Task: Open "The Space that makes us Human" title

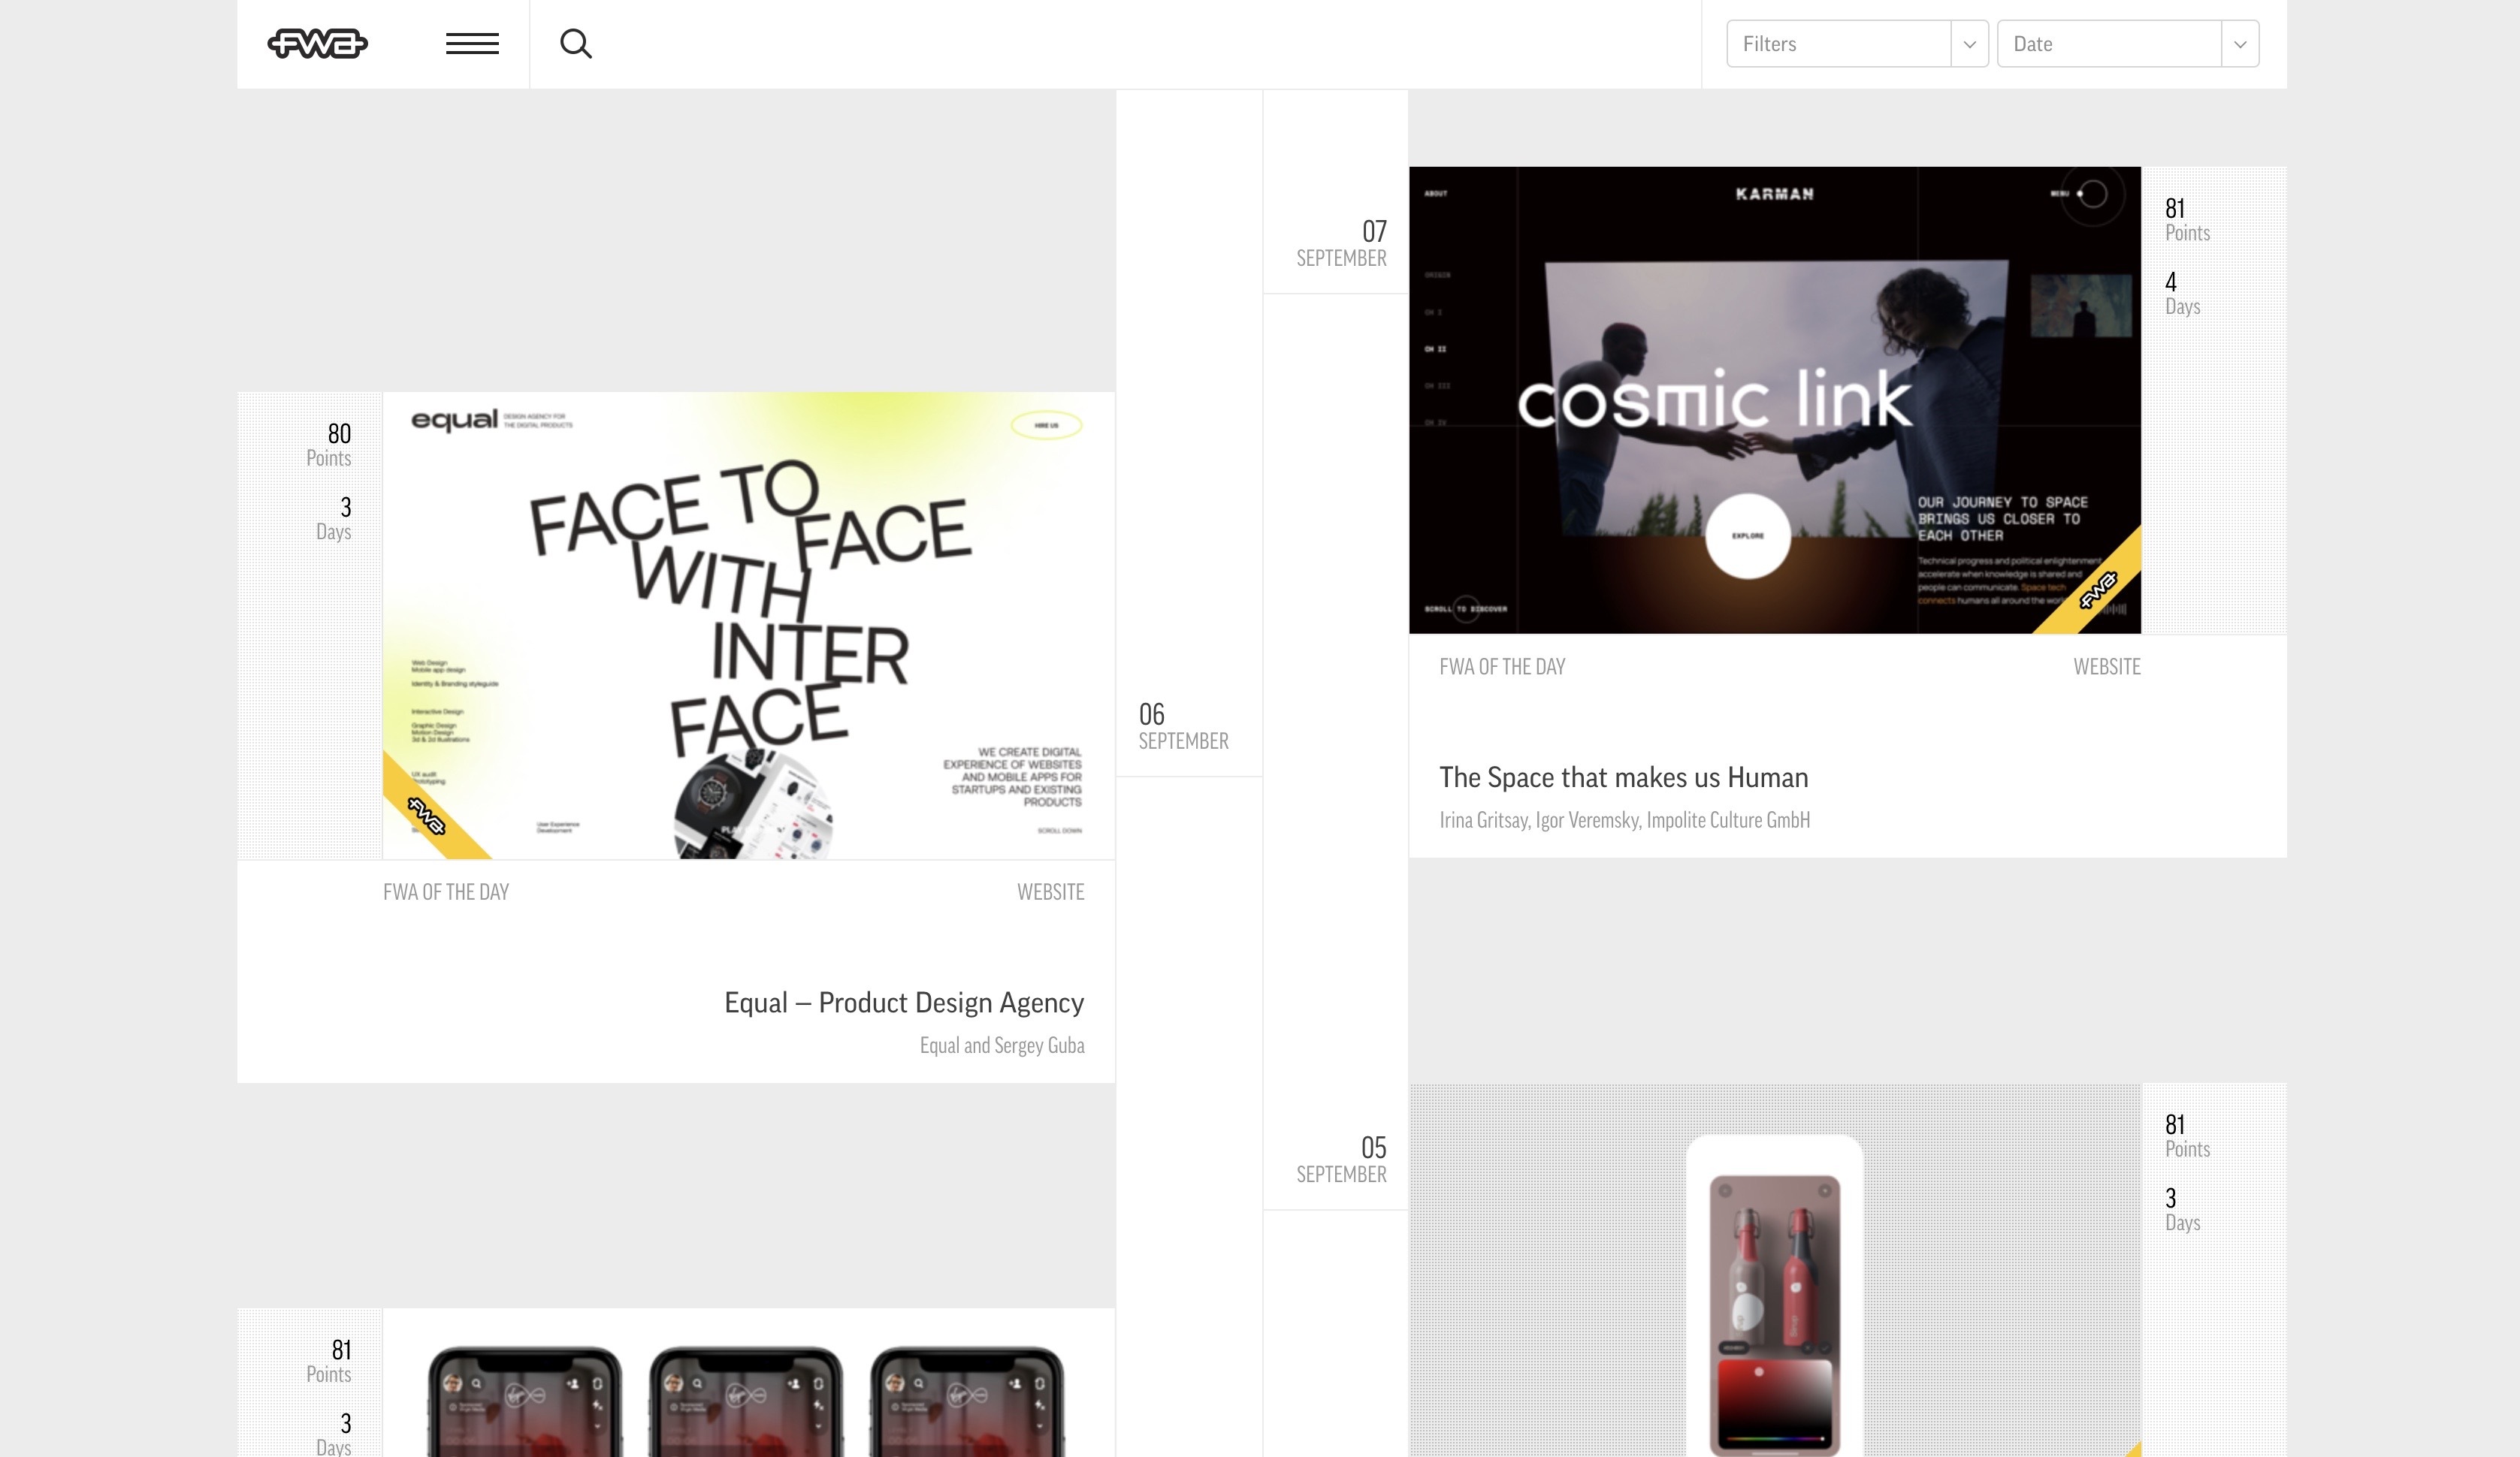Action: (1623, 777)
